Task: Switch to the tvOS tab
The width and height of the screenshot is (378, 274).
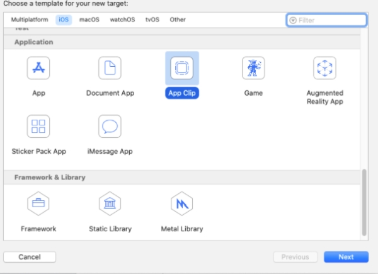Action: click(x=152, y=20)
